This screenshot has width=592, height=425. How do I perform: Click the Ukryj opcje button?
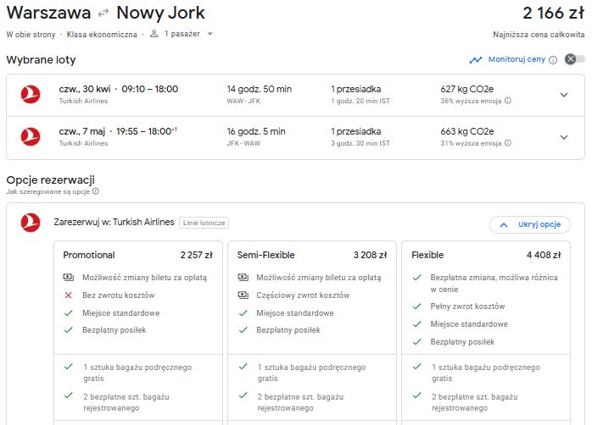pyautogui.click(x=530, y=224)
